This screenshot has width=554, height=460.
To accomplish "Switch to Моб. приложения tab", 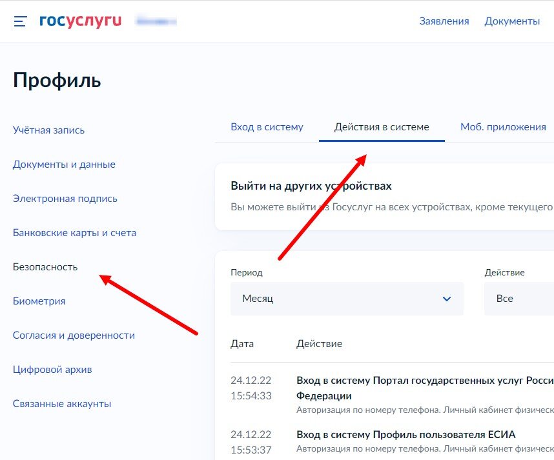I will pos(503,126).
